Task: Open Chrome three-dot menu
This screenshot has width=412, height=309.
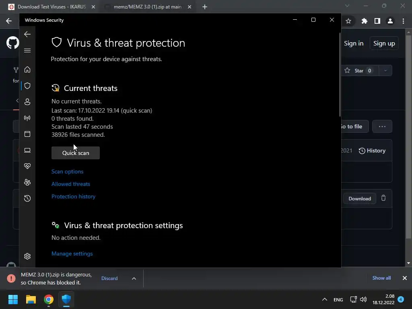Action: coord(403,21)
